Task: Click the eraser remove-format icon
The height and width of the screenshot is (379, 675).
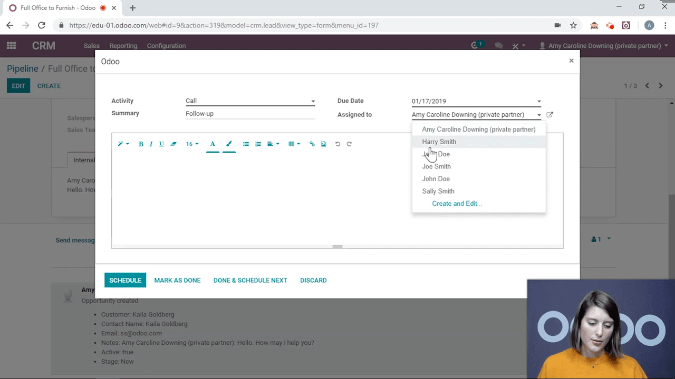Action: point(173,144)
